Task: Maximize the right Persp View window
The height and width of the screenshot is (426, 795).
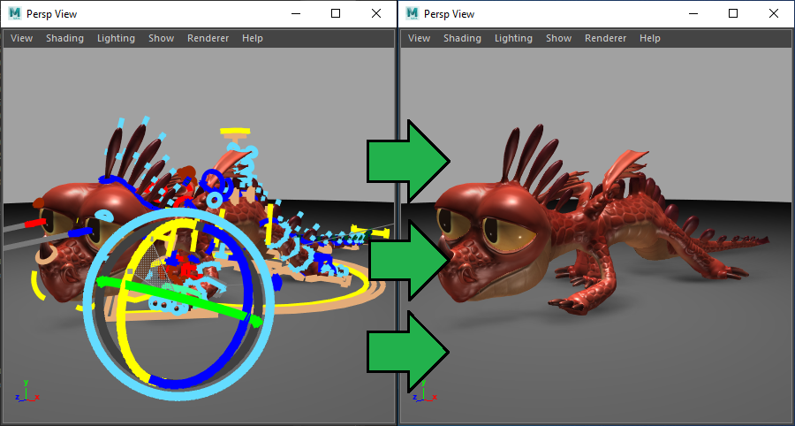Action: point(733,13)
